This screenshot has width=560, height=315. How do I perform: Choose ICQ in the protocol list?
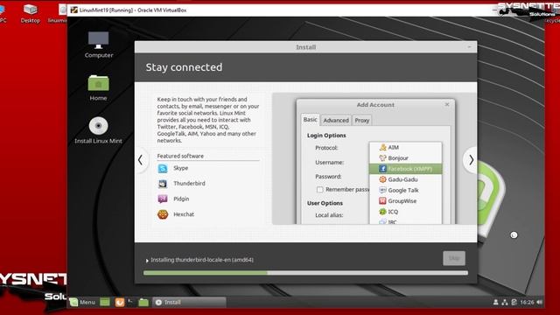point(405,212)
